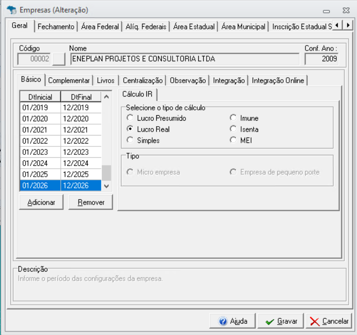The height and width of the screenshot is (335, 357).
Task: Click the period list scrollbar thumb
Action: pos(106,173)
